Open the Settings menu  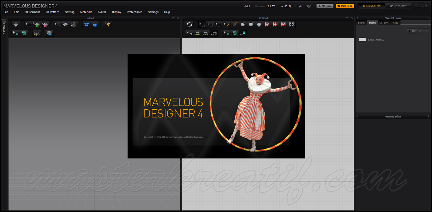[x=153, y=12]
